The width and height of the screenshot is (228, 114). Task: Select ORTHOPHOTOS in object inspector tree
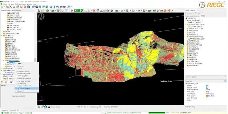pyautogui.click(x=195, y=63)
